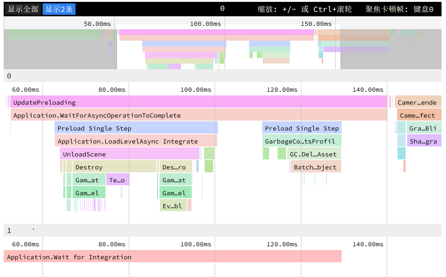Collapse the thread 0 header row

tap(222, 76)
